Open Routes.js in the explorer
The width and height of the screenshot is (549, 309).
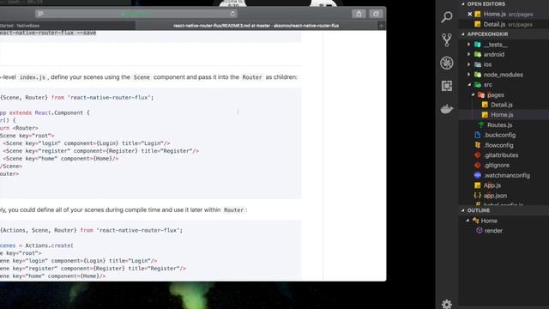pyautogui.click(x=499, y=124)
